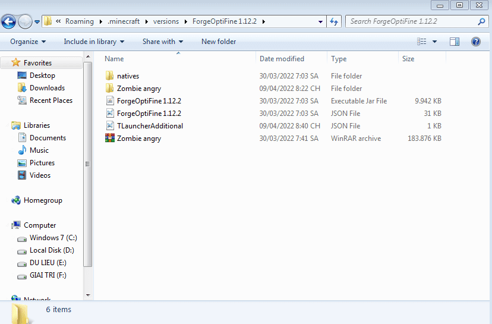Open the Organize menu
Screen dimensions: 492x324
[28, 42]
